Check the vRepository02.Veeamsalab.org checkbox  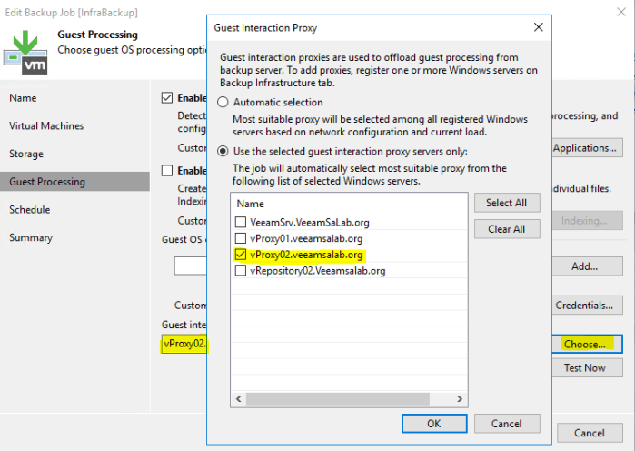(241, 270)
